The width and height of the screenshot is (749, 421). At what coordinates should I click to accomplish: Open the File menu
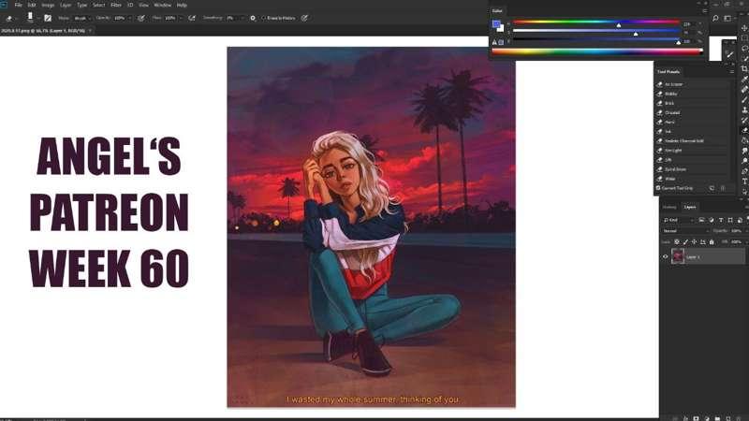pos(18,5)
